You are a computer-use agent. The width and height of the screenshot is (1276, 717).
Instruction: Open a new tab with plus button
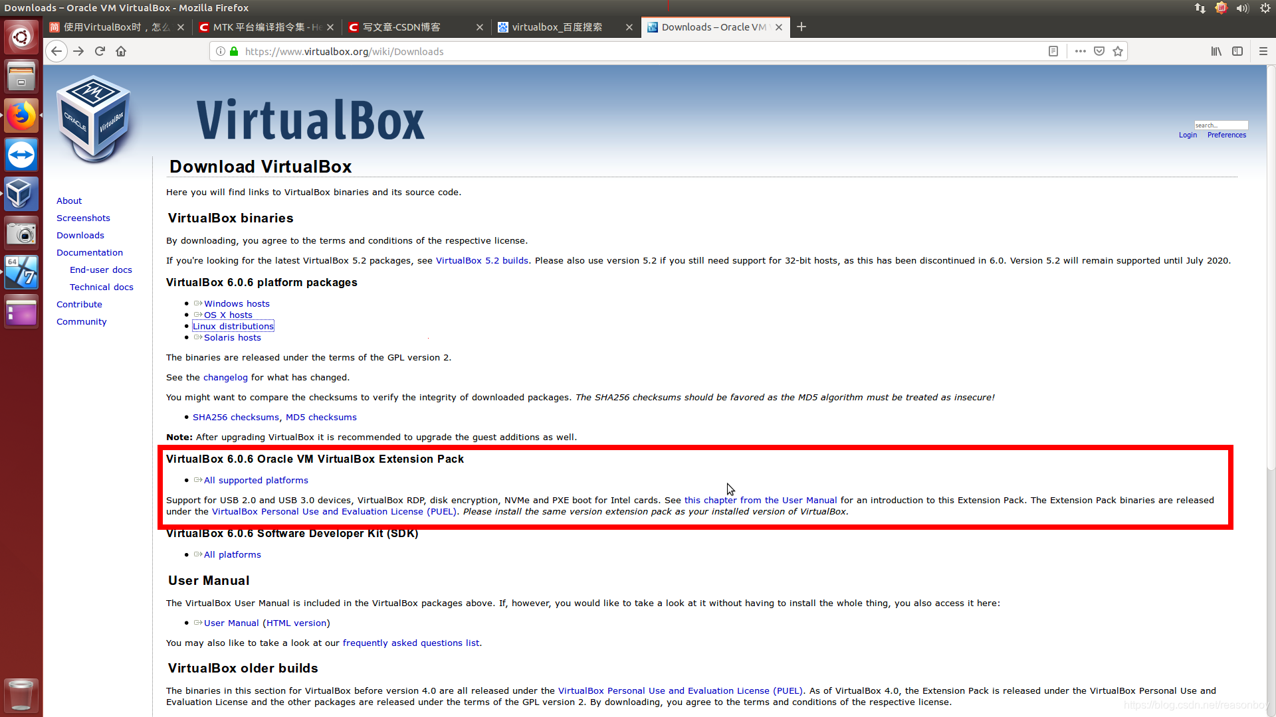[x=801, y=27]
